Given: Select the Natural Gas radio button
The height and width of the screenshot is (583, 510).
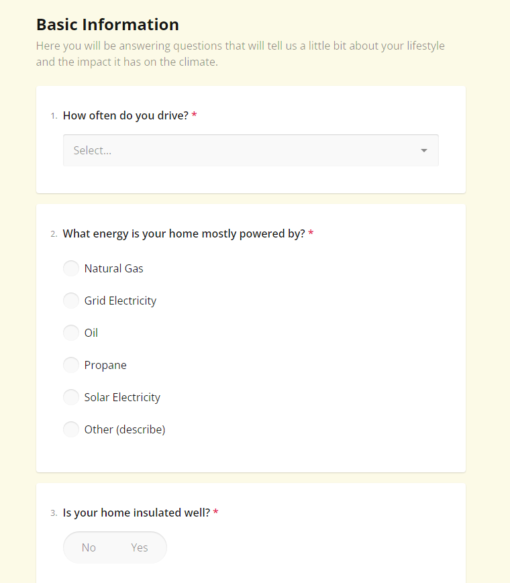Looking at the screenshot, I should [x=71, y=268].
